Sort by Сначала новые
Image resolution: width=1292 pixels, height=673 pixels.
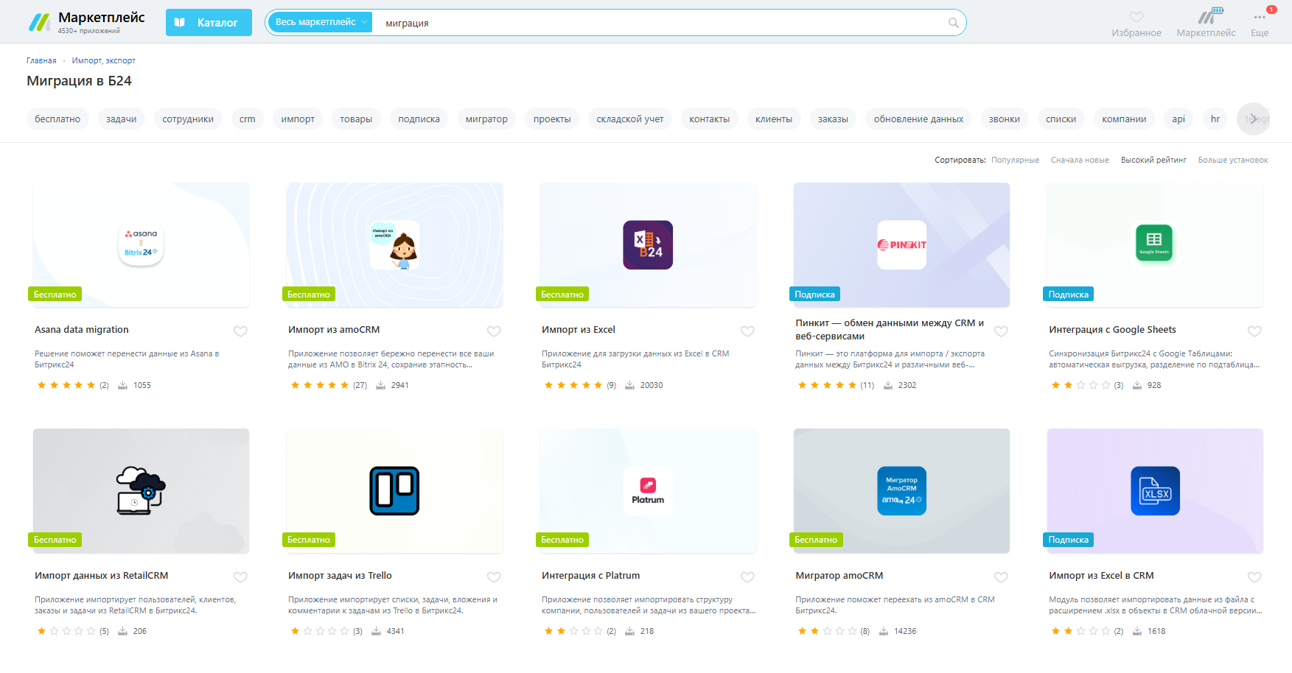point(1080,160)
